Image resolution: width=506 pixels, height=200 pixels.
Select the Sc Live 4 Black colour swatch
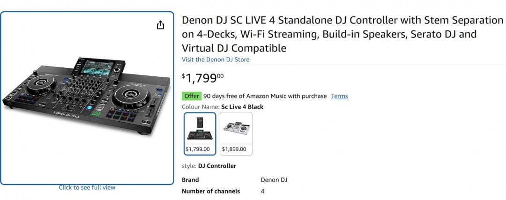click(201, 133)
